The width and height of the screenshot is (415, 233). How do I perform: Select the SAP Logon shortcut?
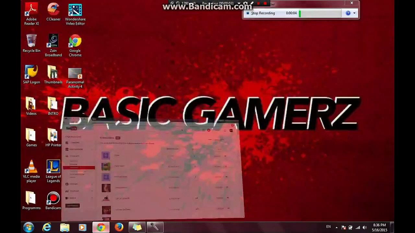click(31, 75)
